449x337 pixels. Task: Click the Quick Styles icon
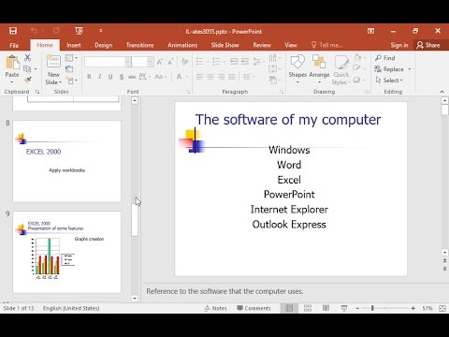(x=341, y=62)
